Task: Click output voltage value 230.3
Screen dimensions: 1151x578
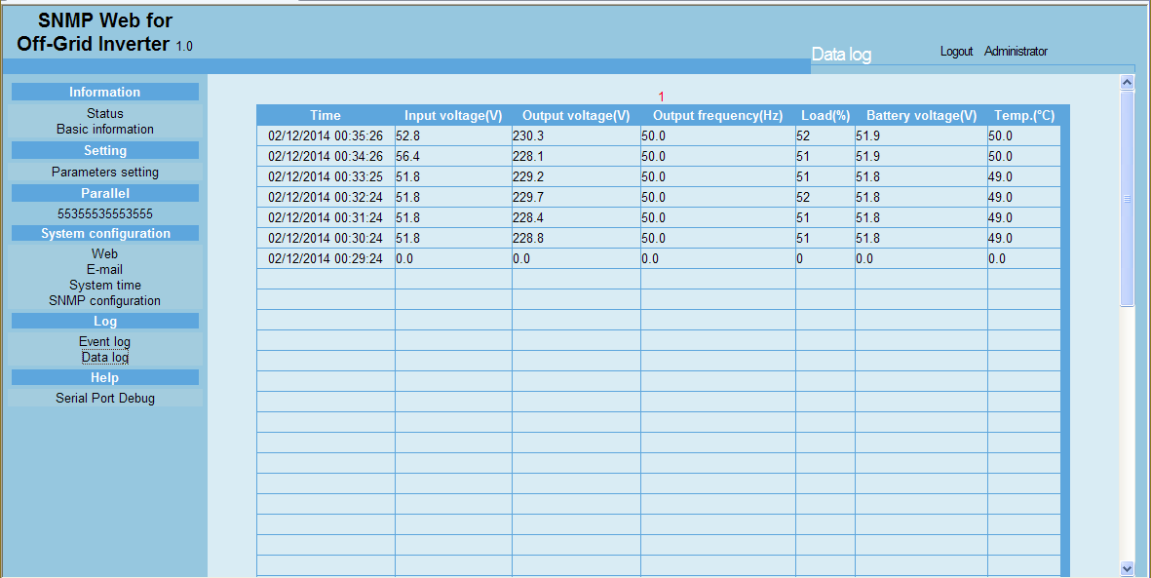Action: coord(528,135)
